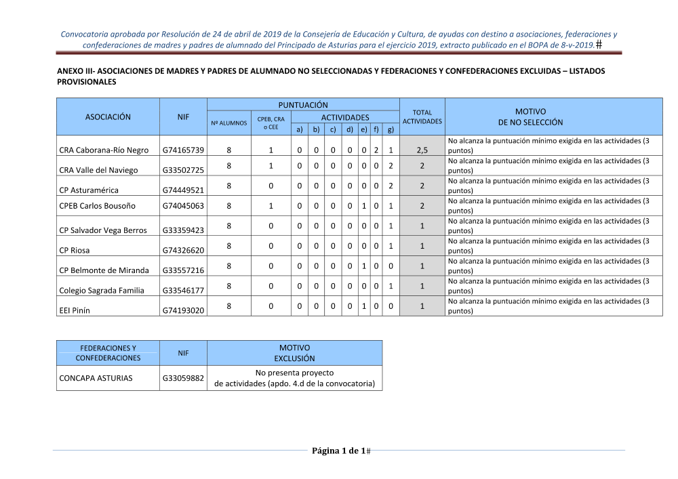Click the PUNTUACIÓN header cell

click(302, 104)
